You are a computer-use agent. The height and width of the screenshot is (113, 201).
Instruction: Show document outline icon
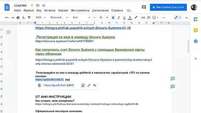(8, 32)
